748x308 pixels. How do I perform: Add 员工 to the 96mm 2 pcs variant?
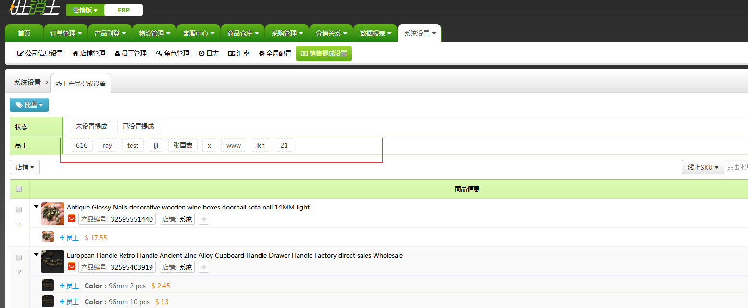click(x=69, y=286)
